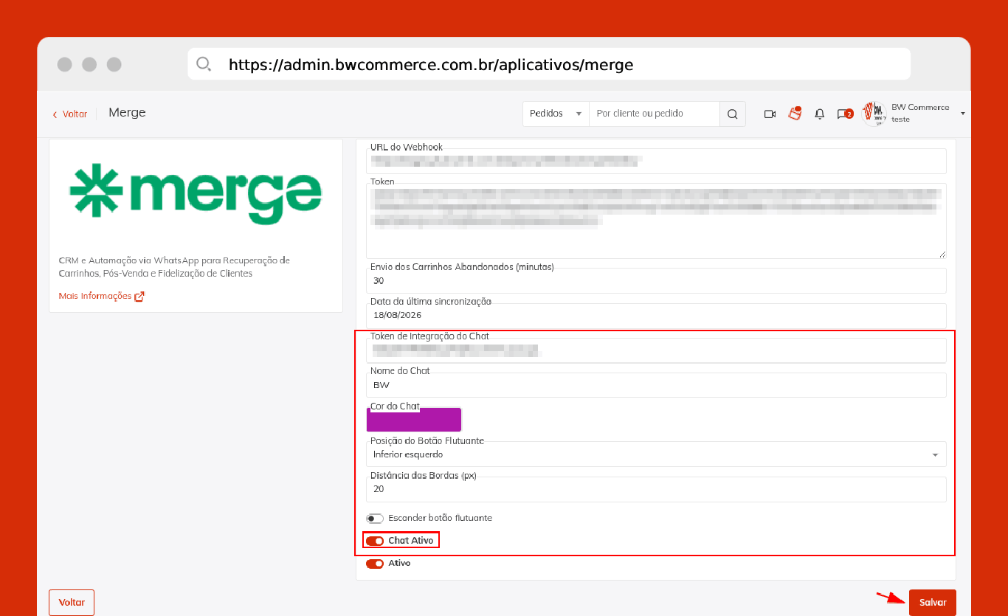Click the Merge page title text
1008x616 pixels.
(127, 113)
